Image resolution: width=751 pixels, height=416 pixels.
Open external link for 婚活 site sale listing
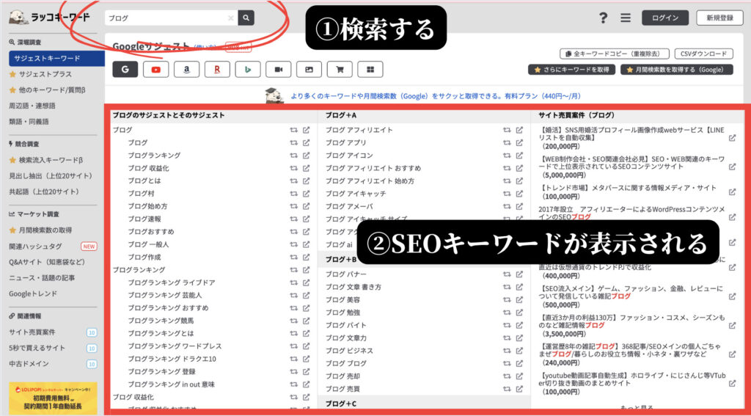tap(733, 137)
